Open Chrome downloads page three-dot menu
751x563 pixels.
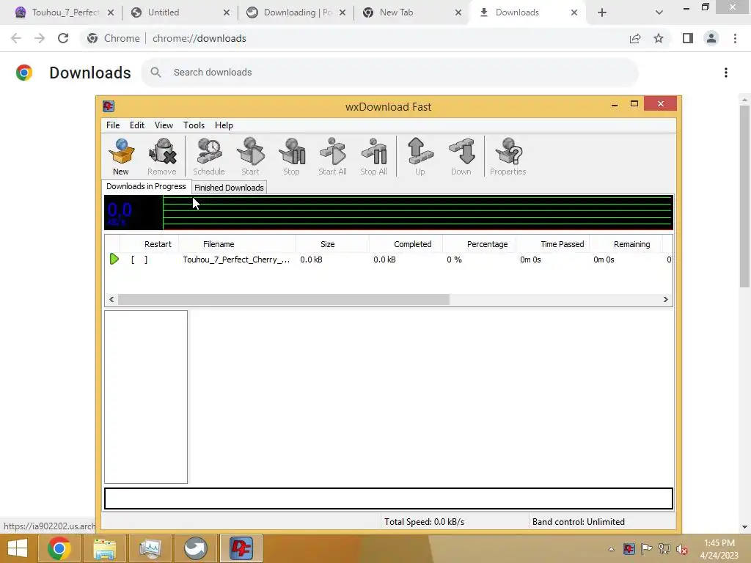[726, 73]
